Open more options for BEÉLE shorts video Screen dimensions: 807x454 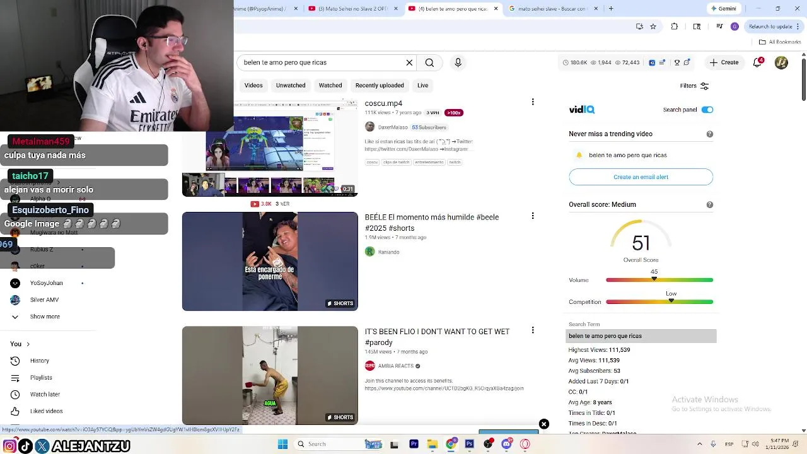pyautogui.click(x=533, y=216)
